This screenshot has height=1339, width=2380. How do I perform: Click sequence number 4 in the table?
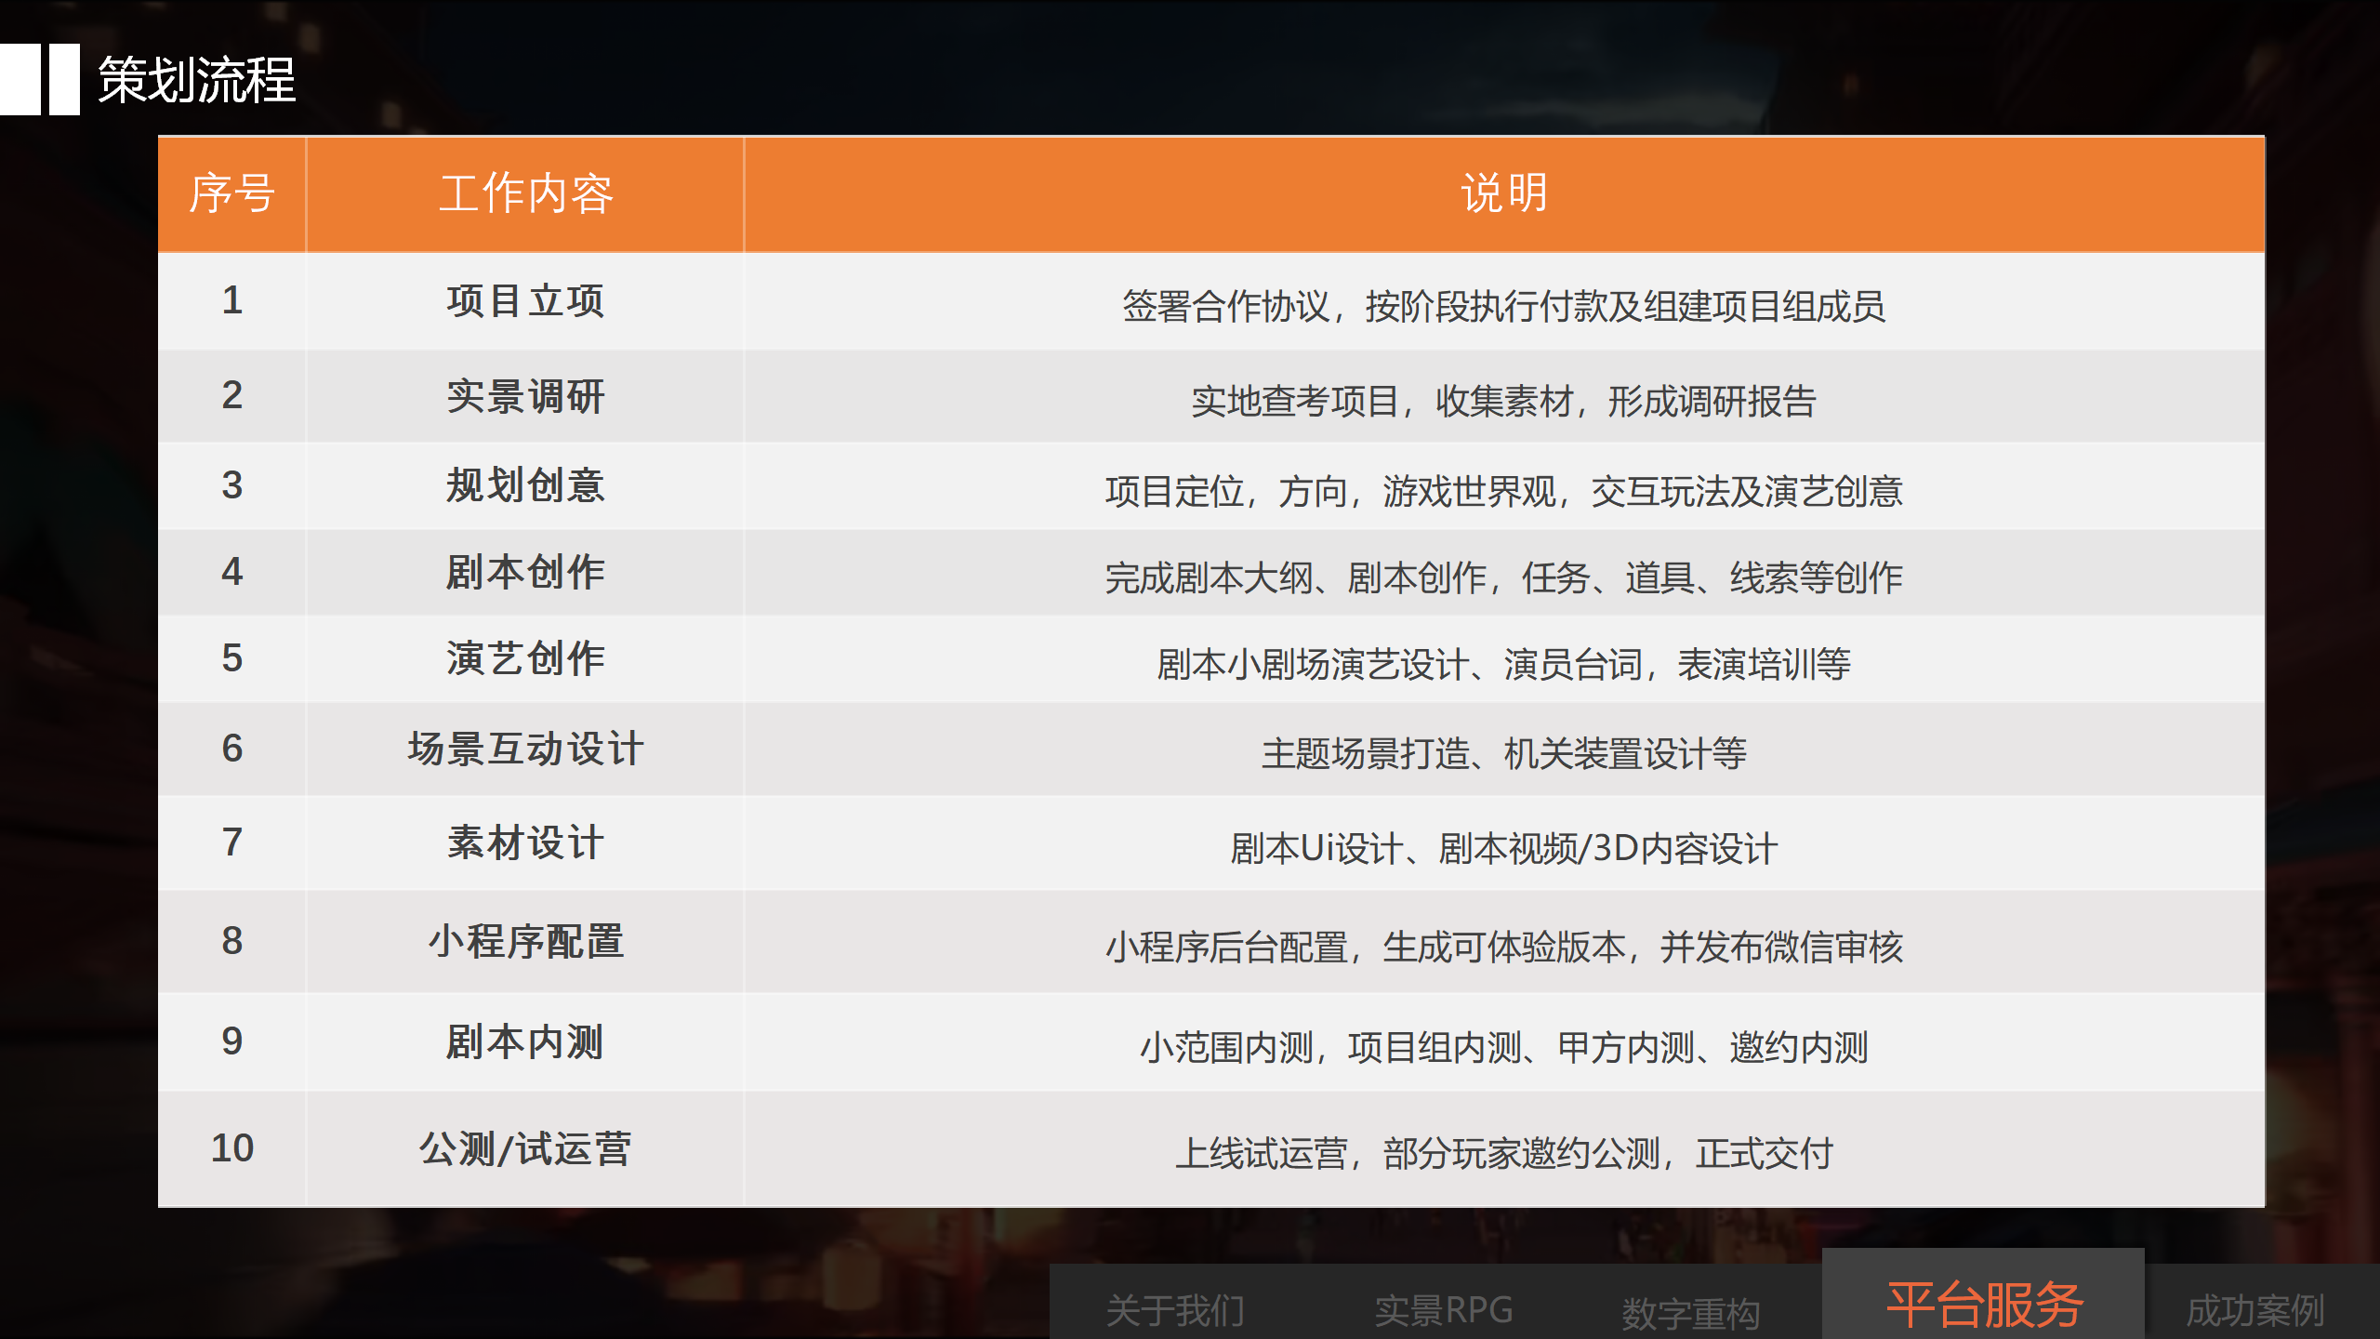[232, 572]
